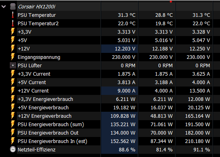This screenshot has height=157, width=220.
Task: Click the 88.6 % efficiency value
Action: [x=127, y=149]
